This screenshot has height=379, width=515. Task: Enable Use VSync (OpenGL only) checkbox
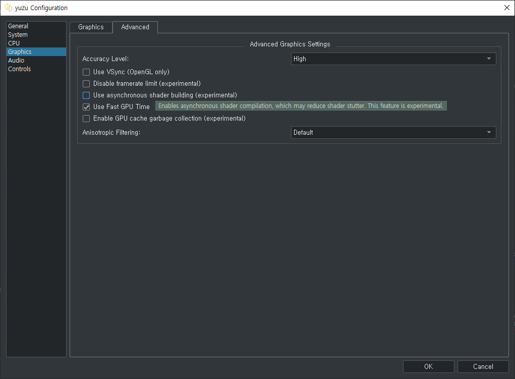click(x=86, y=72)
